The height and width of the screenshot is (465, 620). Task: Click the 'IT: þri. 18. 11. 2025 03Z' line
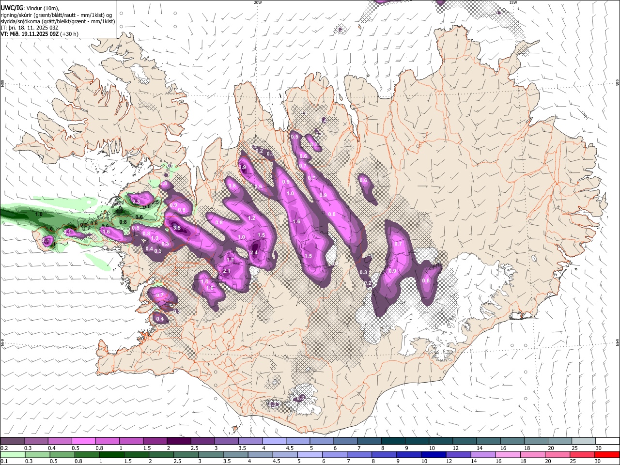pos(30,28)
